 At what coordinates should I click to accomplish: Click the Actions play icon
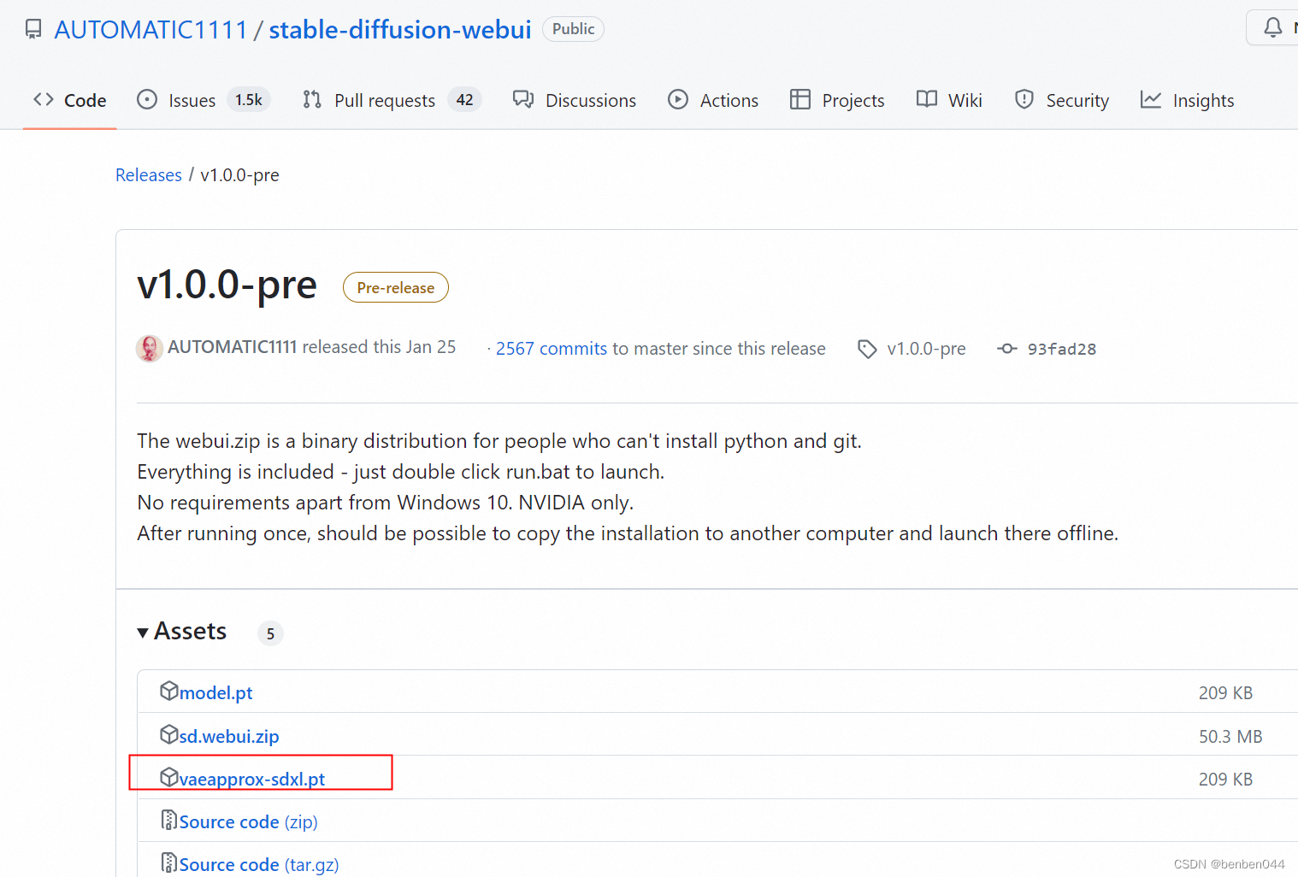[x=678, y=100]
